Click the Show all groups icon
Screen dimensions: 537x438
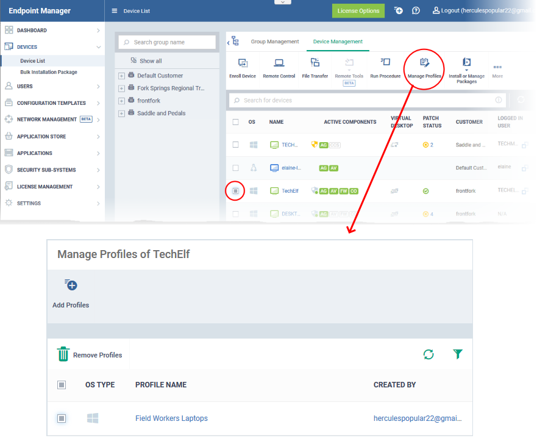(x=133, y=60)
